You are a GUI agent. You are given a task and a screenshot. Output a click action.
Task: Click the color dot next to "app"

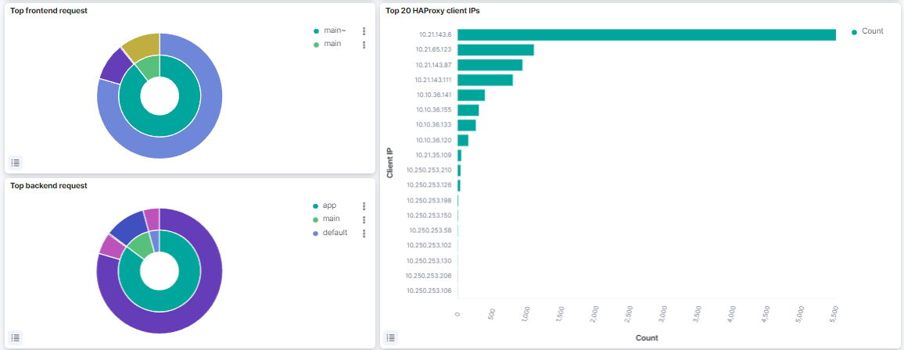pos(316,206)
